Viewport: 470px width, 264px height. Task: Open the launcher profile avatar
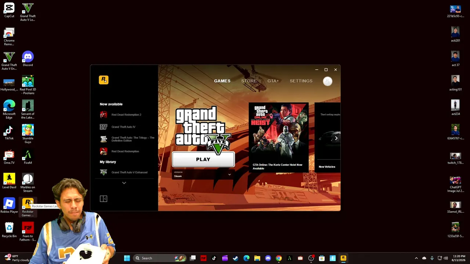(328, 81)
